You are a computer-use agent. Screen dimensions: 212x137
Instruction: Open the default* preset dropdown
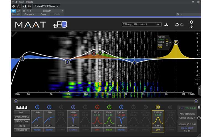[48, 11]
